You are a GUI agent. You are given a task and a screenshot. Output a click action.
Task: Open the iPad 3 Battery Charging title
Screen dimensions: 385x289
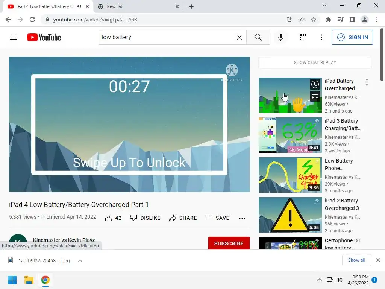pos(343,125)
